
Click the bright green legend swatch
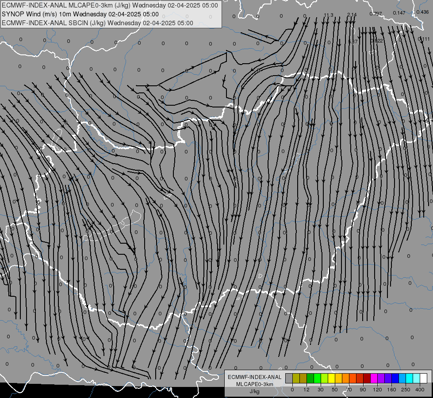tap(317, 378)
